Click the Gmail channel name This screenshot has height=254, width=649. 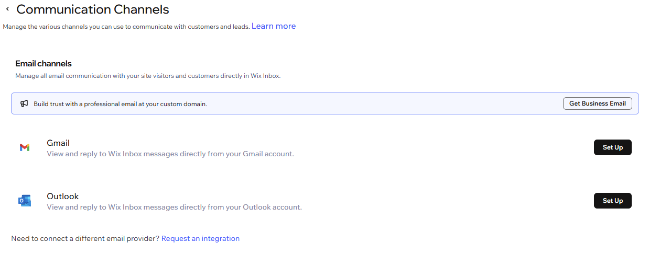click(58, 143)
